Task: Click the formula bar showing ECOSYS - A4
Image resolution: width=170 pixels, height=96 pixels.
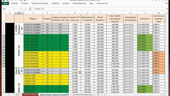Action: point(99,9)
